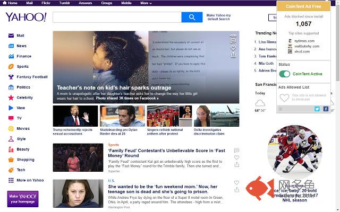
Task: Click Facebook icon in CoinTent popup
Action: 325,109
